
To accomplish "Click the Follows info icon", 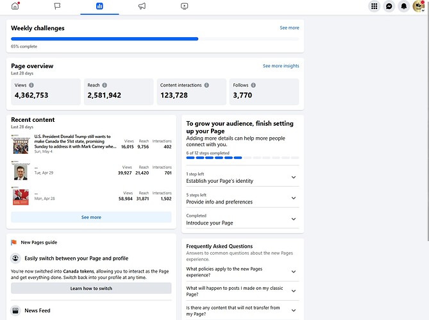I will pos(253,85).
